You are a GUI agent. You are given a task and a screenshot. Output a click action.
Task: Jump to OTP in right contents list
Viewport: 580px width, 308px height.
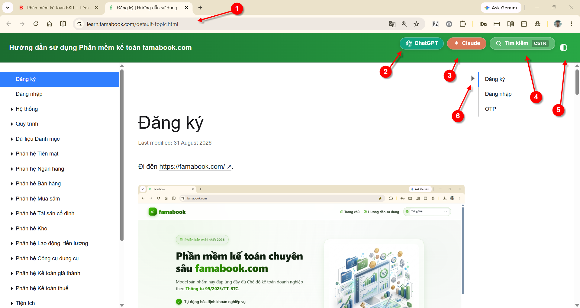(490, 109)
